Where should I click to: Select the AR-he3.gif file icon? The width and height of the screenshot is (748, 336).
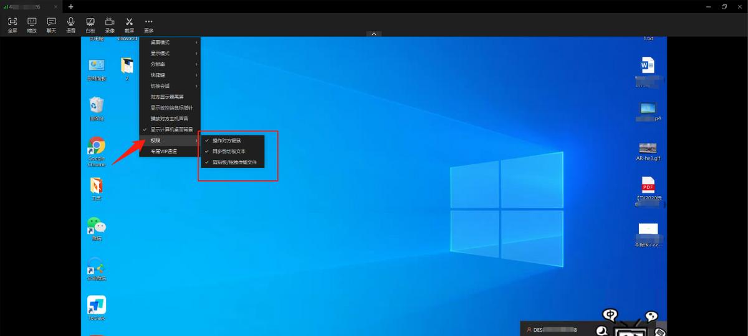[x=648, y=151]
